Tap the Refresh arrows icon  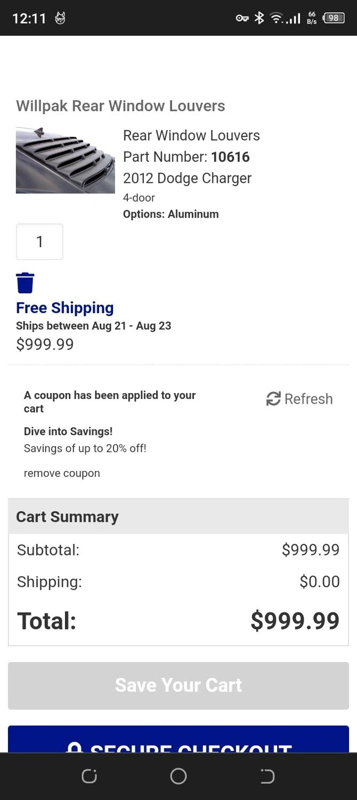[273, 398]
